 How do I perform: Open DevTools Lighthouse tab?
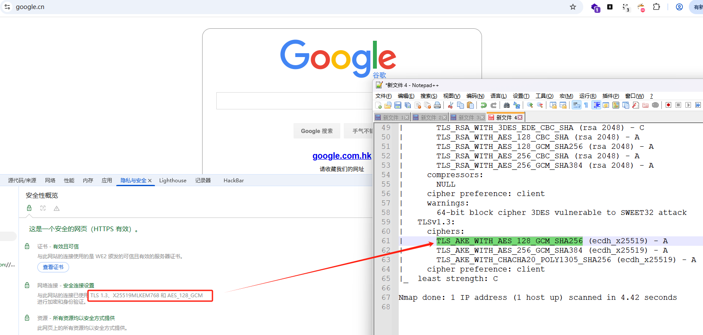tap(173, 181)
